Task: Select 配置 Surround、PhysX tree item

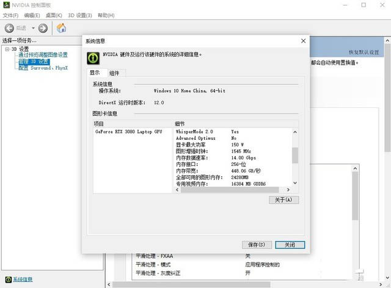Action: pos(43,68)
